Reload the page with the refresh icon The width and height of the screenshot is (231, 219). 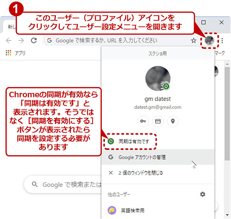pyautogui.click(x=34, y=40)
